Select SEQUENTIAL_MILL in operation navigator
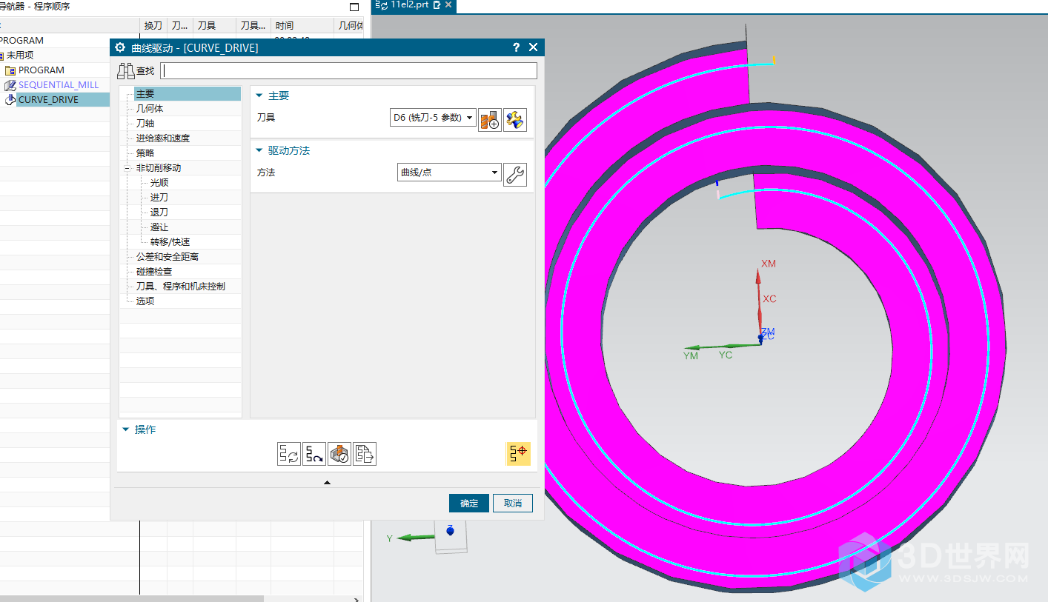The image size is (1048, 602). (x=59, y=85)
